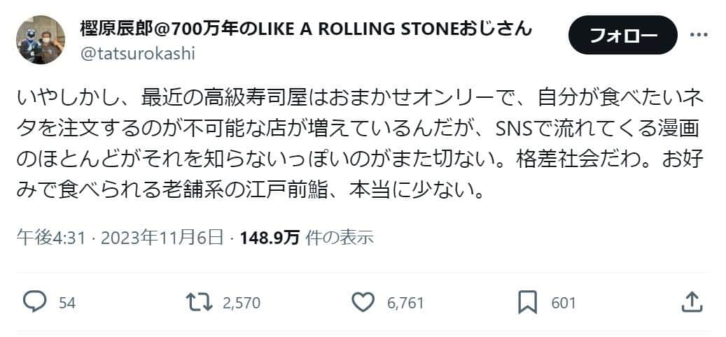Click the reply count 54
The height and width of the screenshot is (337, 726).
click(67, 303)
